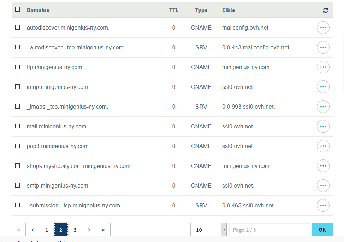Tick the smtp.minigenius-ny.com checkbox
Image resolution: width=344 pixels, height=242 pixels.
tap(18, 186)
